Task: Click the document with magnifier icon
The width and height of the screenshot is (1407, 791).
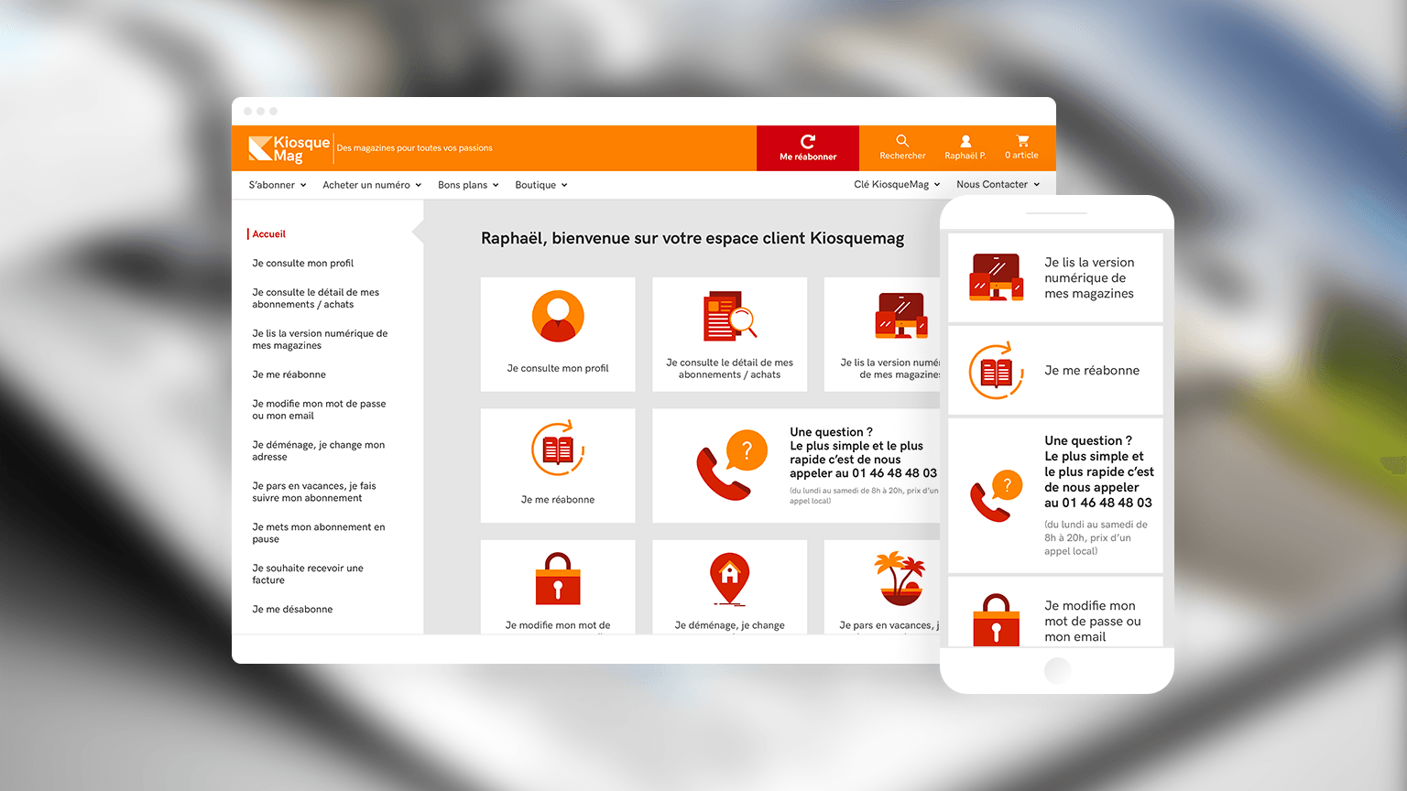Action: pos(729,316)
